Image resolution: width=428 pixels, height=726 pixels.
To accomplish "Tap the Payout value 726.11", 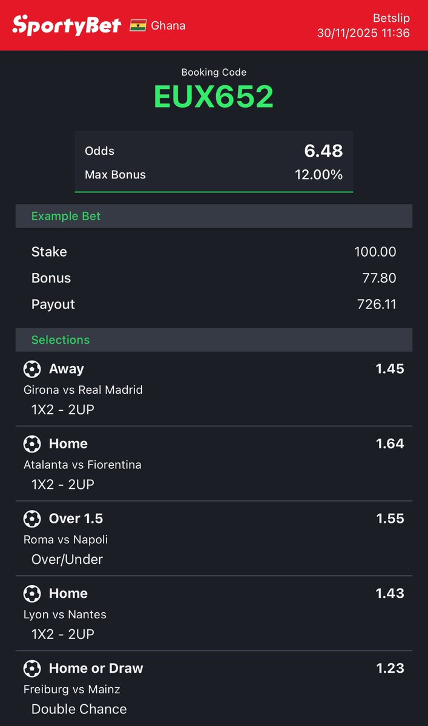I will (x=377, y=304).
